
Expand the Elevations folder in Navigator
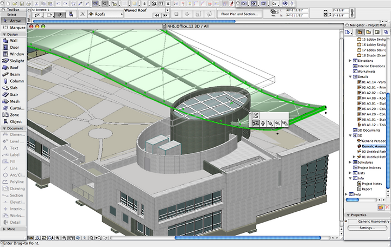[x=350, y=61]
